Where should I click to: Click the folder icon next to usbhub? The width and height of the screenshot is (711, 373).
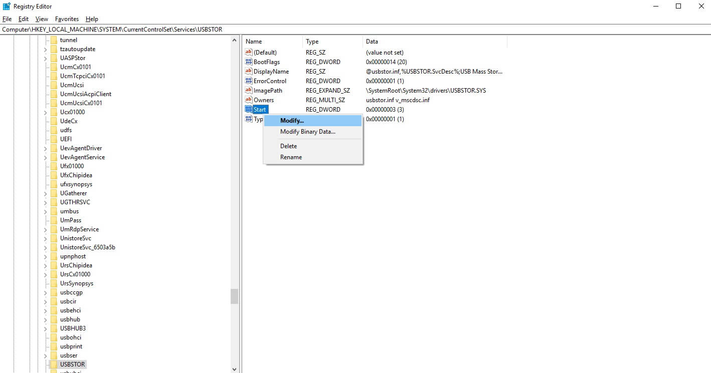(x=54, y=319)
